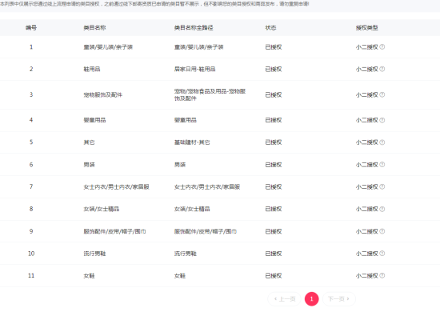Click row number 7 in the 编号 column
This screenshot has height=312, width=440.
31,187
